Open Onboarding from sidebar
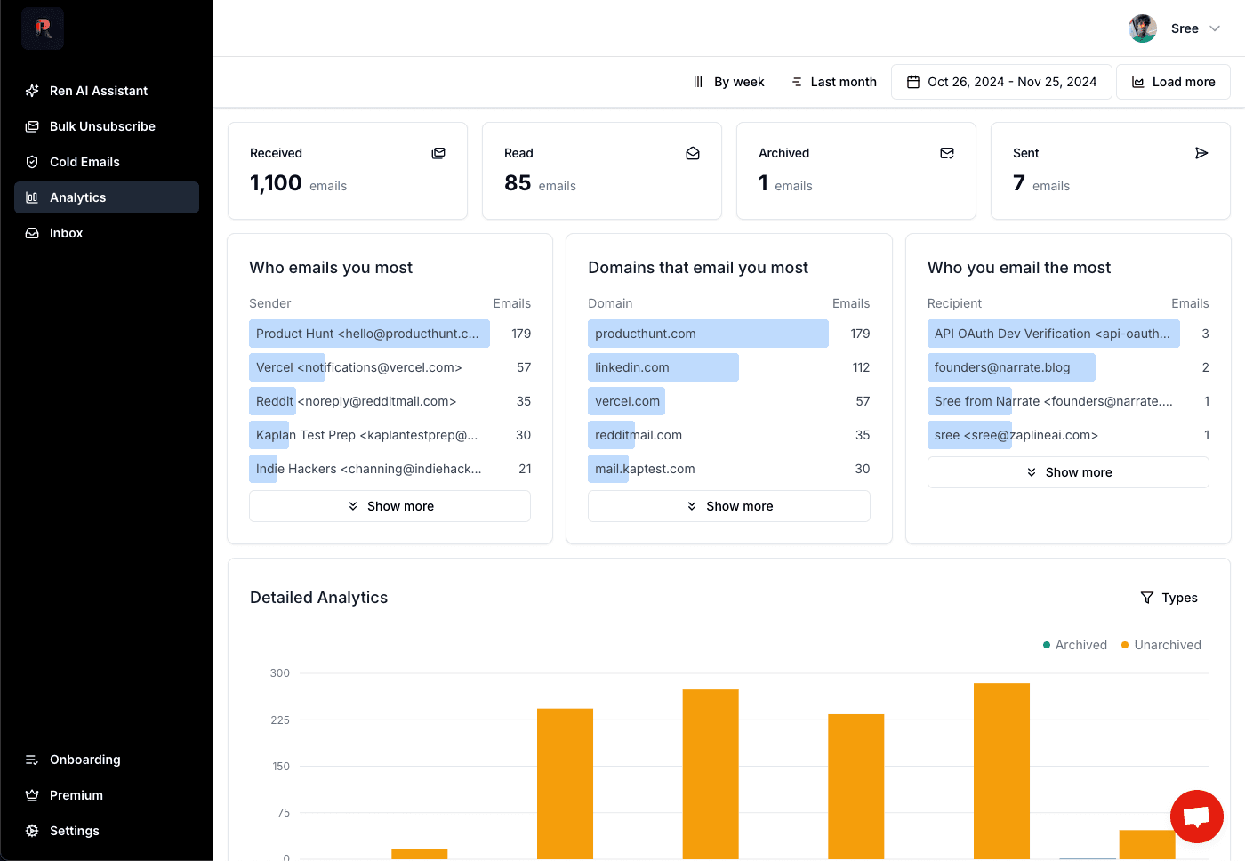The height and width of the screenshot is (861, 1245). coord(107,760)
